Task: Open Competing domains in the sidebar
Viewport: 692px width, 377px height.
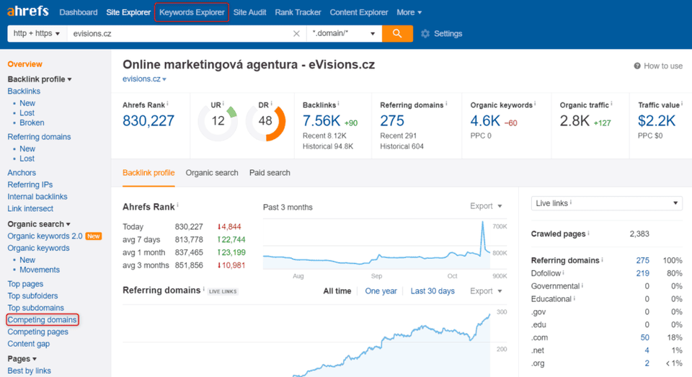Action: pos(42,320)
